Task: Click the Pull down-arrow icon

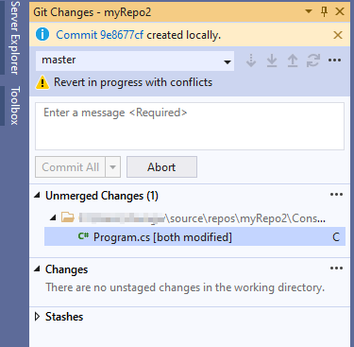Action: click(272, 61)
